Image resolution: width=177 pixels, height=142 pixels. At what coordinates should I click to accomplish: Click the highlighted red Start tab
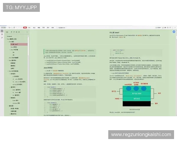tap(25, 27)
